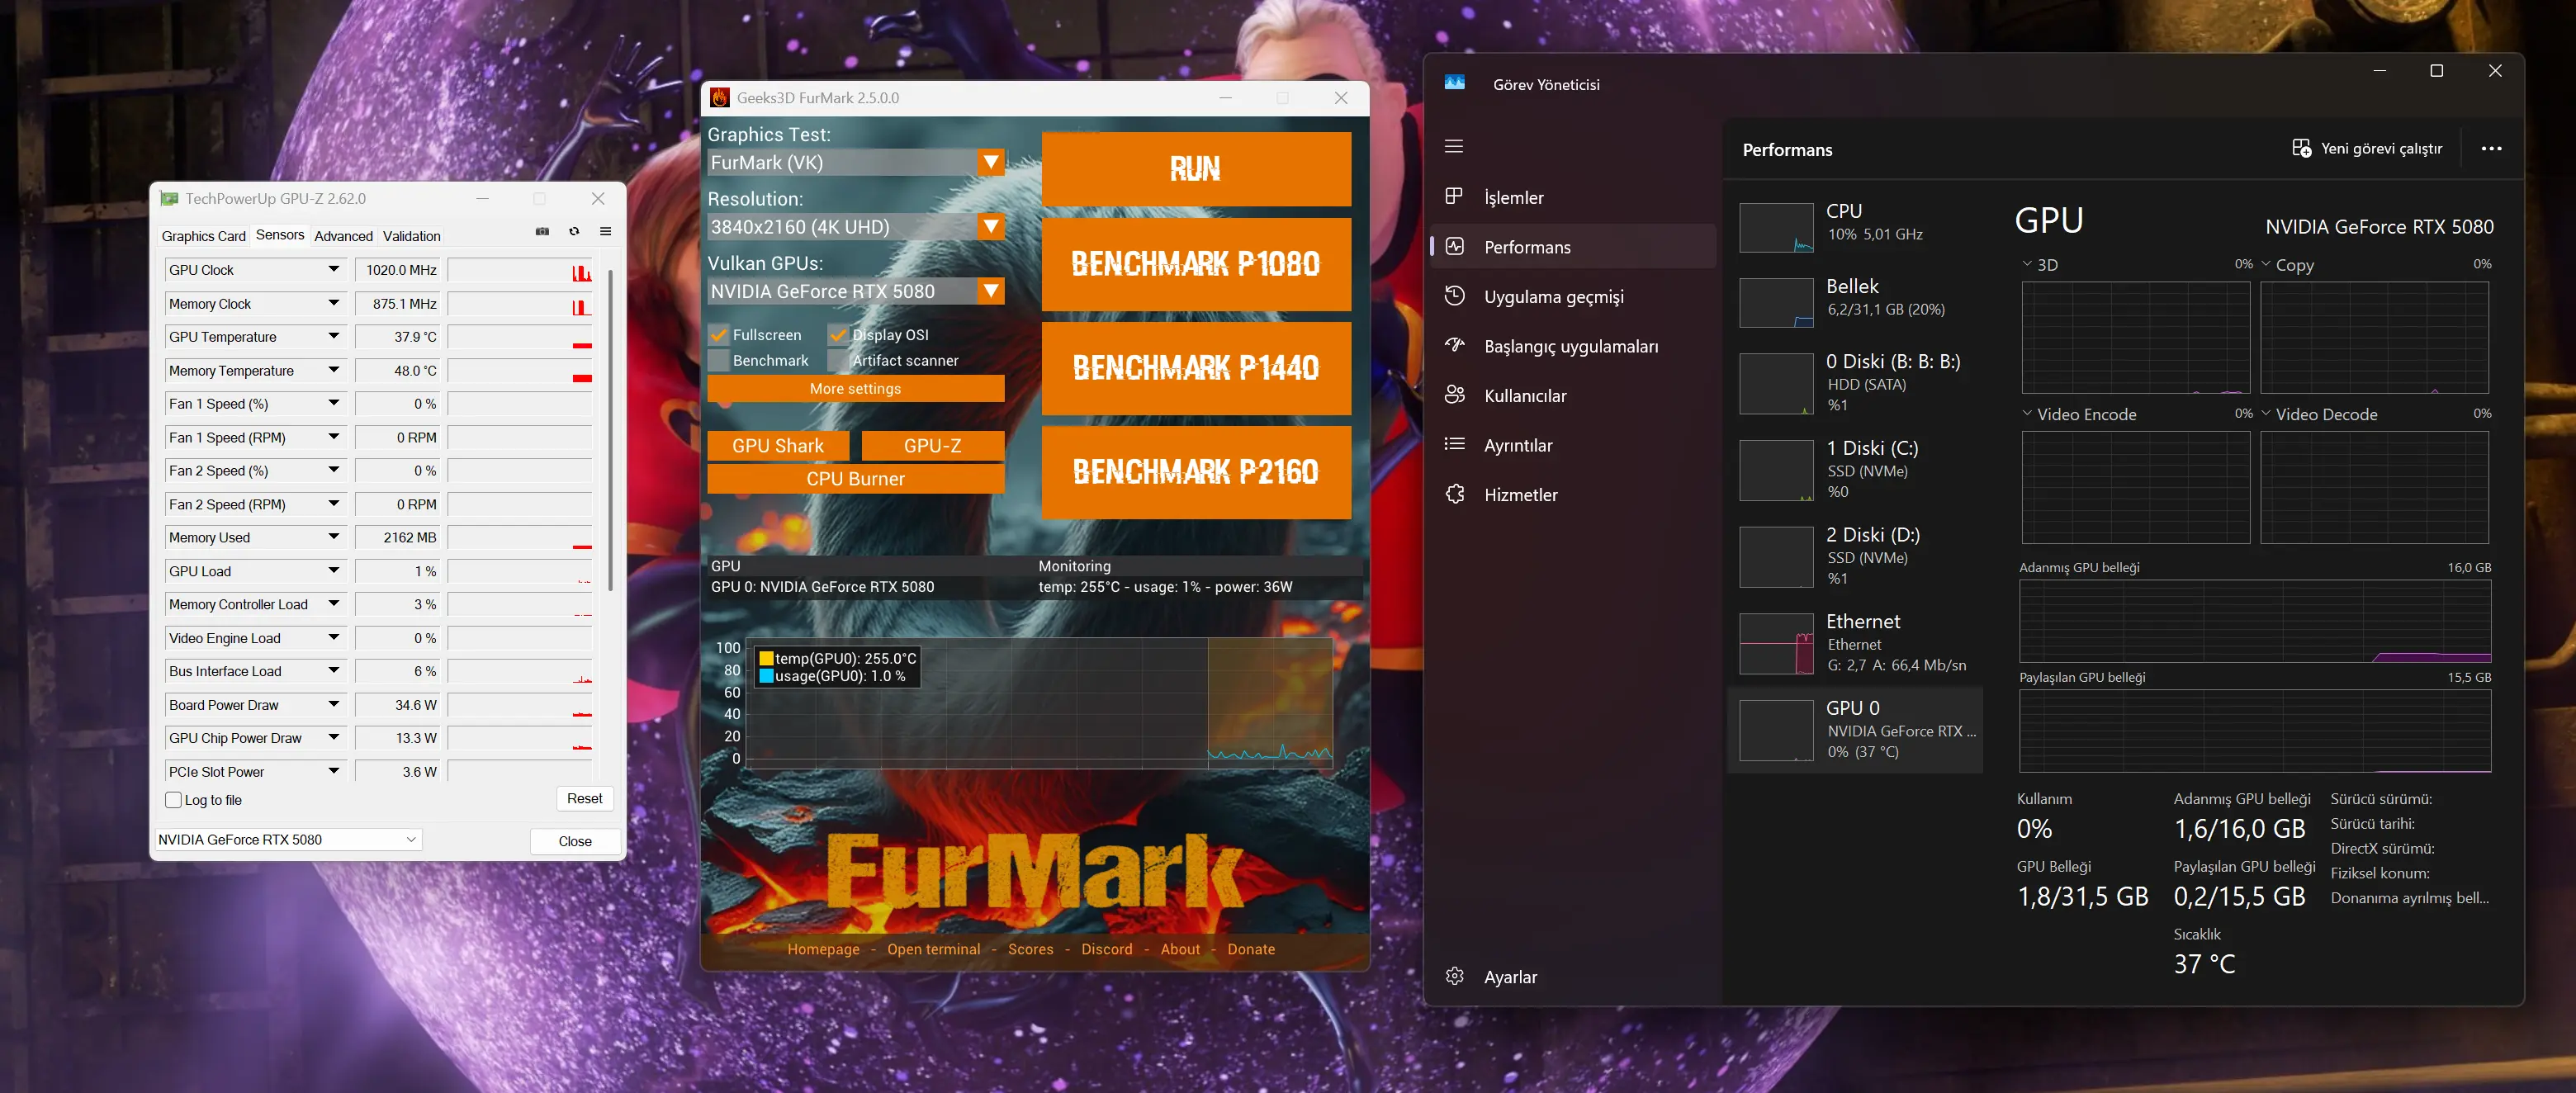Select 2 Diski (D:) entry
This screenshot has height=1093, width=2576.
1855,557
